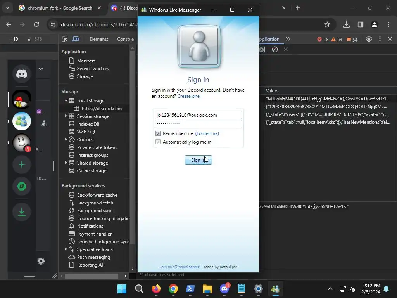Click the email address input field
397x298 pixels.
pyautogui.click(x=198, y=115)
